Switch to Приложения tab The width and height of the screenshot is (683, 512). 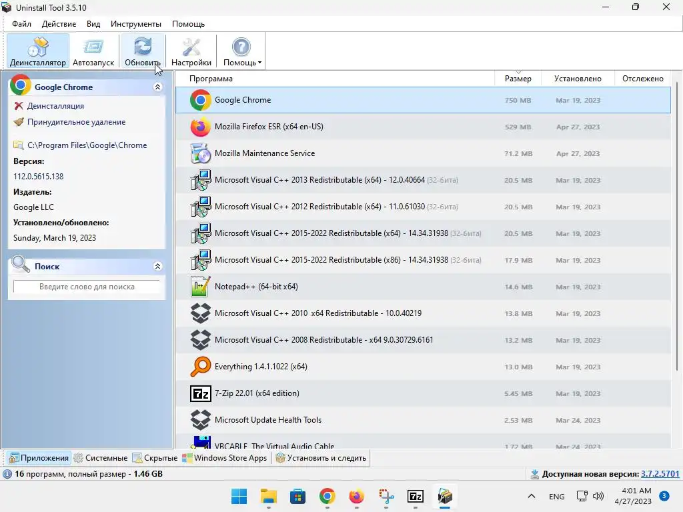pyautogui.click(x=39, y=458)
